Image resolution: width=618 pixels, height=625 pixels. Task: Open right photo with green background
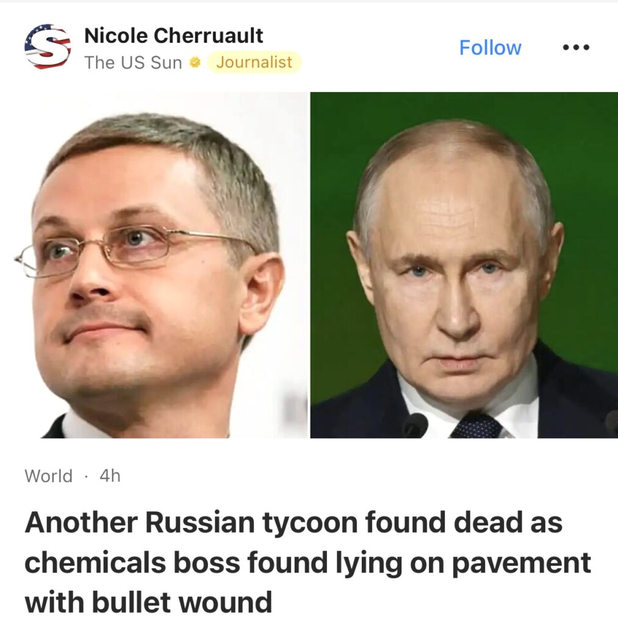(464, 265)
